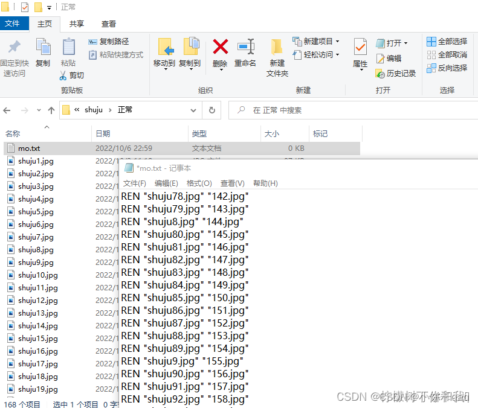Viewport: 478px width, 408px height.
Task: Click the Properties (属性) checkmark icon
Action: [x=360, y=47]
